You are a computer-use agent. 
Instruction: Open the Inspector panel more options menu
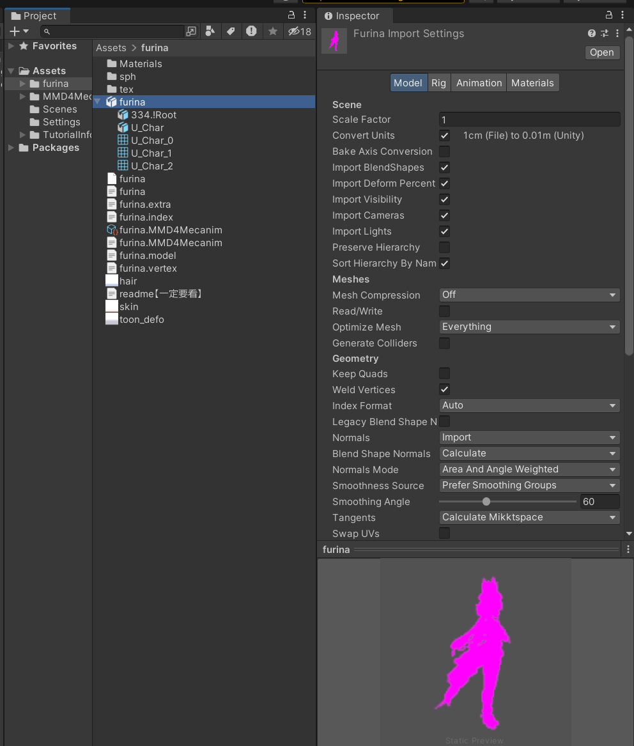coord(622,15)
